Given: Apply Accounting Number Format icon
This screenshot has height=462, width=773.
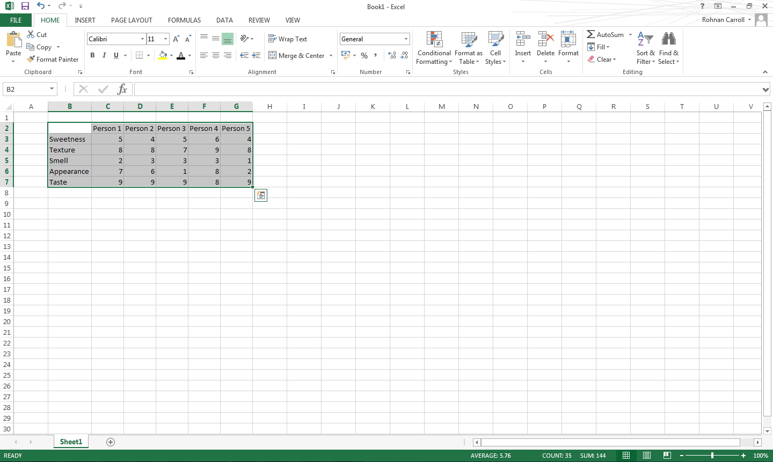Looking at the screenshot, I should (346, 55).
